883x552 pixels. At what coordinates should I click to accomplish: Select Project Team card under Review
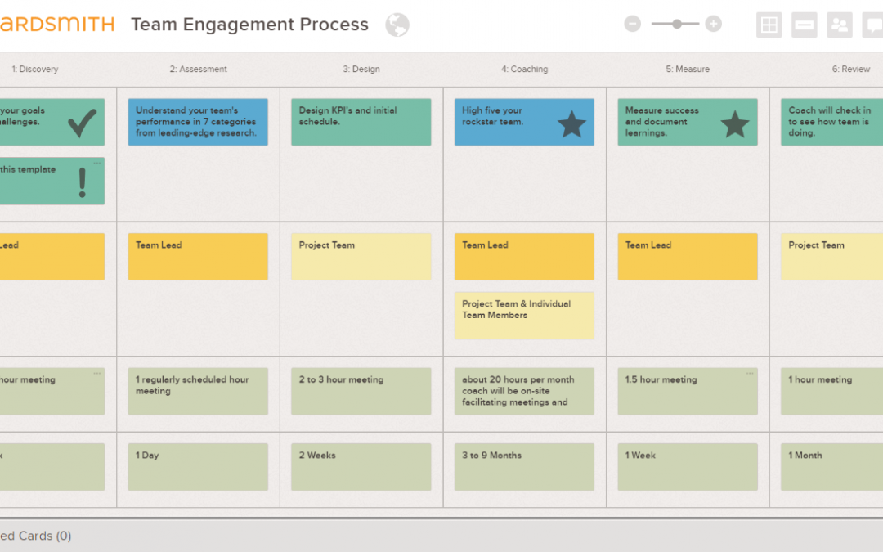831,257
